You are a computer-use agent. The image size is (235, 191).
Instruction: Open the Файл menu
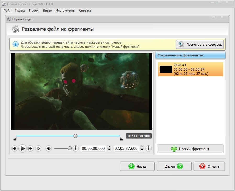tap(8, 10)
